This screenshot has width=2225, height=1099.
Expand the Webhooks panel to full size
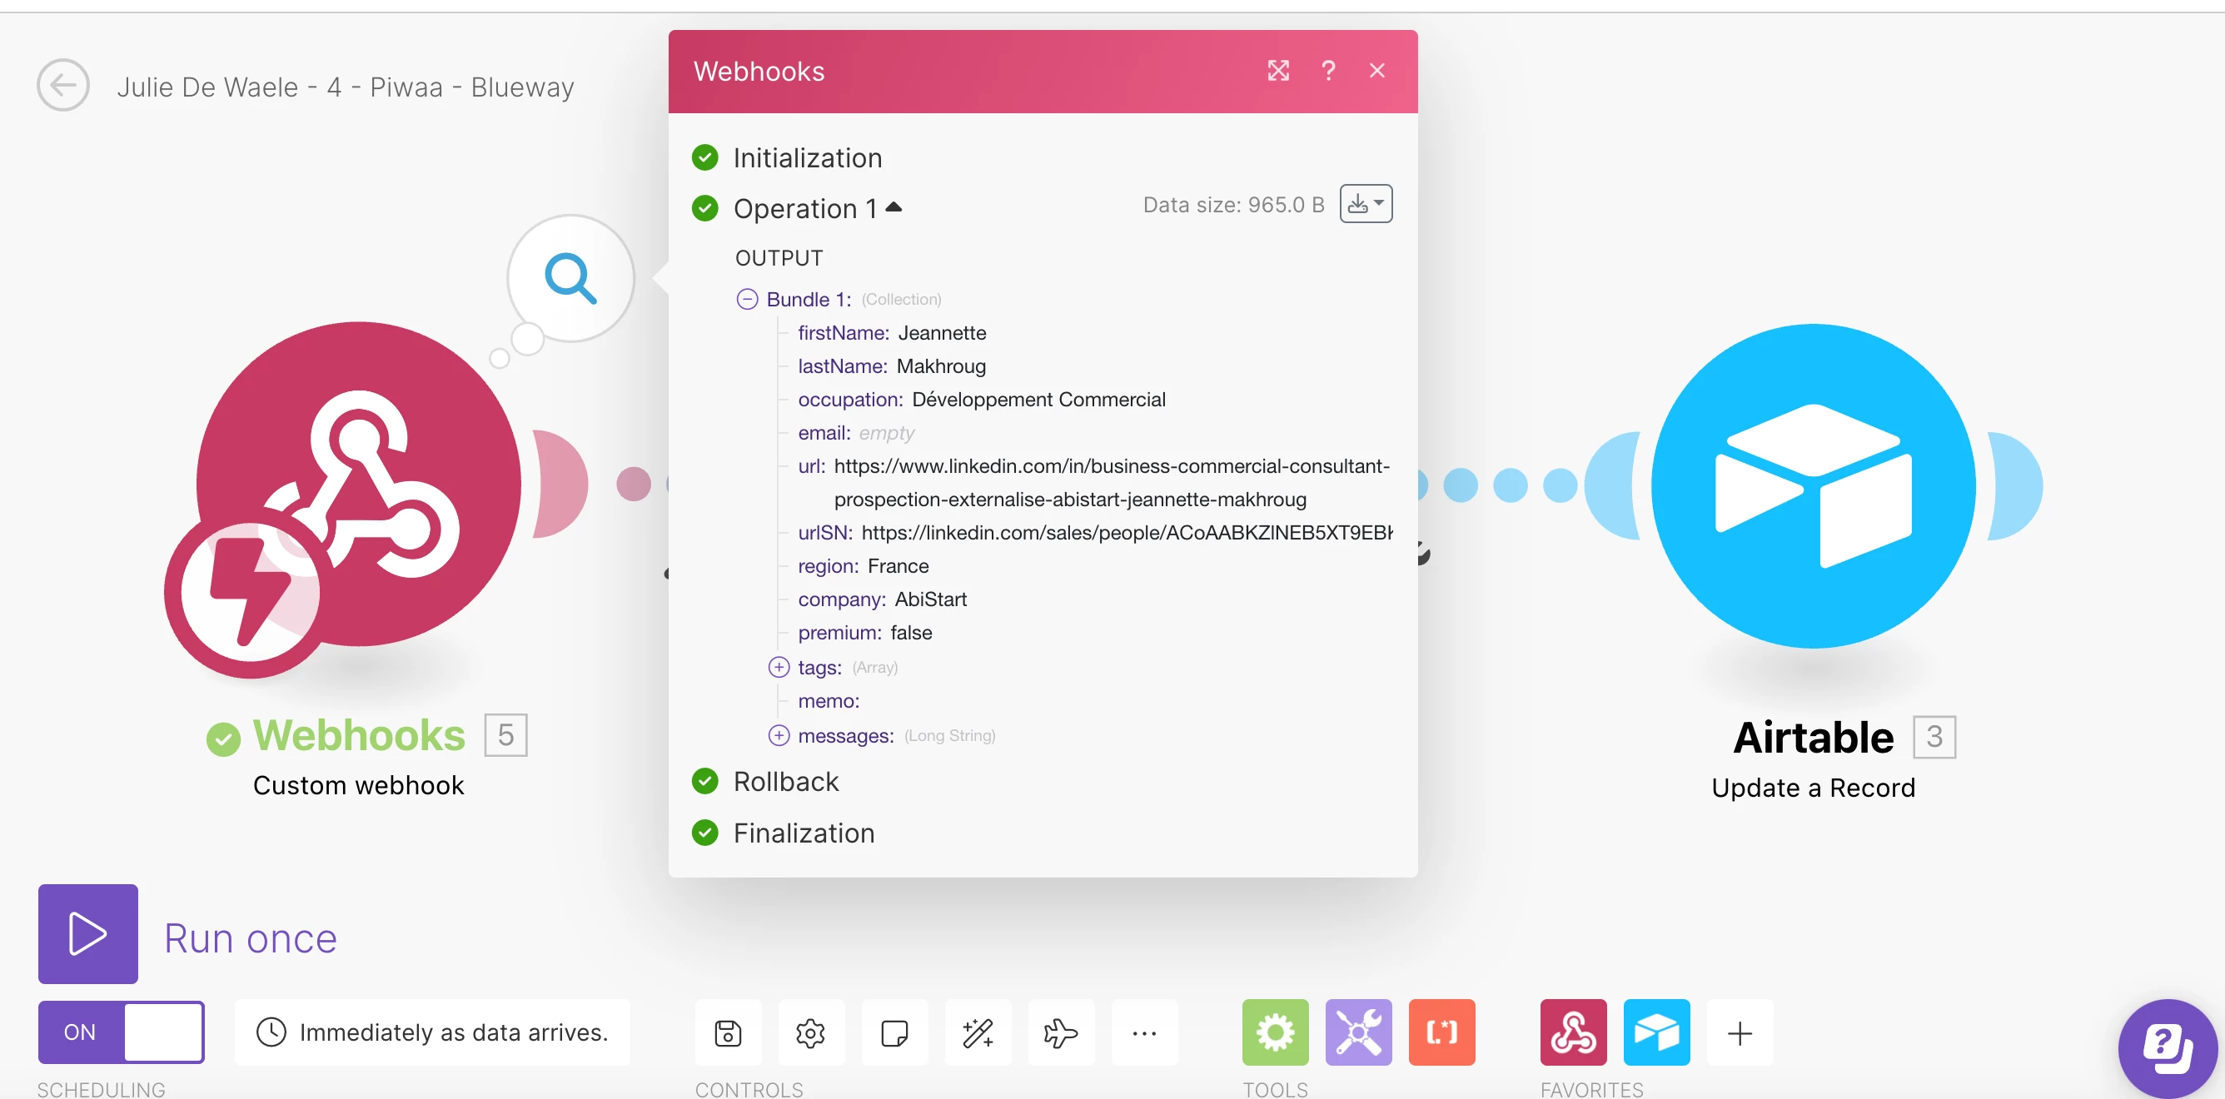[1278, 71]
